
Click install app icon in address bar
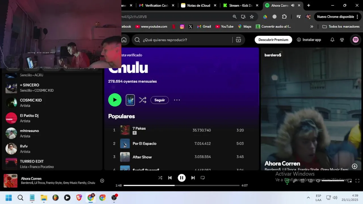pyautogui.click(x=243, y=17)
